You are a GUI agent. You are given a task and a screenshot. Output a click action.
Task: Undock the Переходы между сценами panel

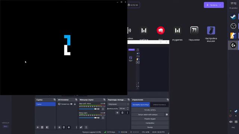coord(128,100)
